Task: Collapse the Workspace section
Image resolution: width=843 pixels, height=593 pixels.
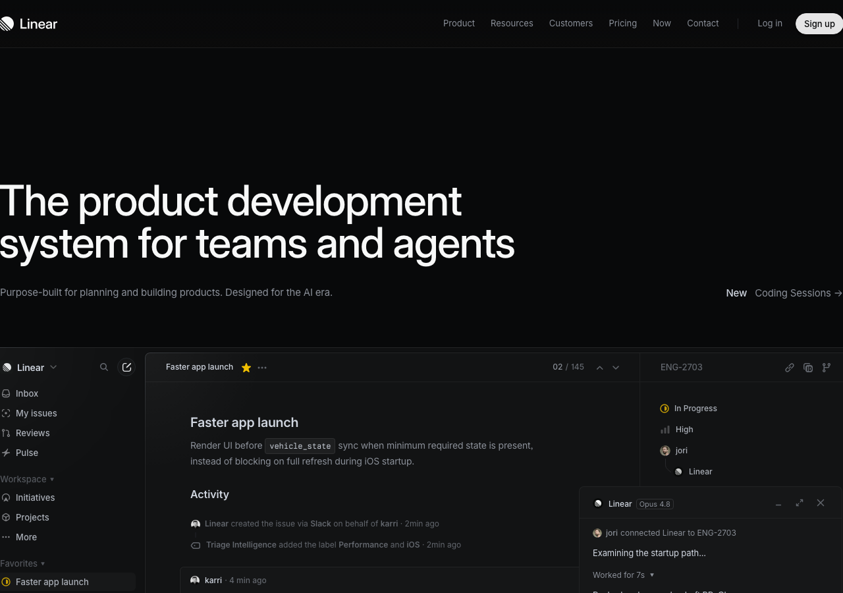Action: [27, 479]
